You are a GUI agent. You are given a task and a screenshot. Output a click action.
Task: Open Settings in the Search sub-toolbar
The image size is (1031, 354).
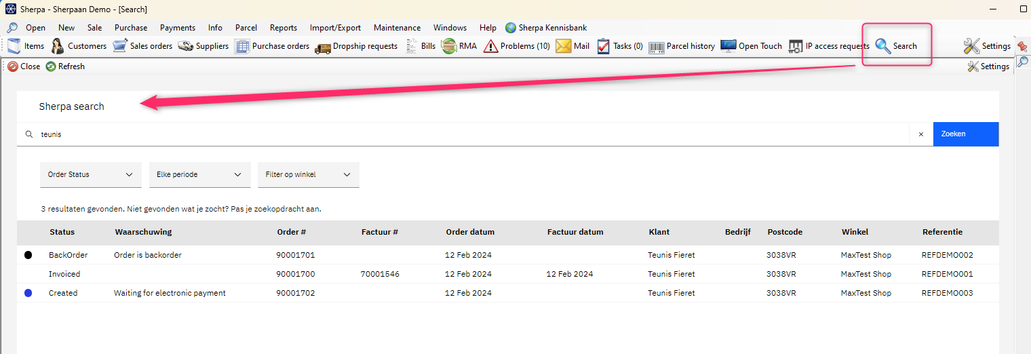click(x=988, y=66)
